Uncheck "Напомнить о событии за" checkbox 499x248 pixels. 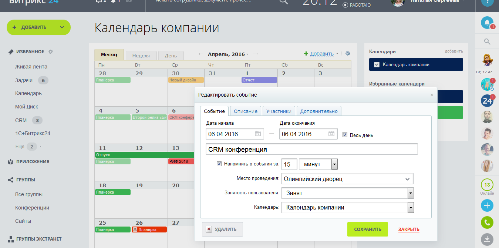[219, 164]
